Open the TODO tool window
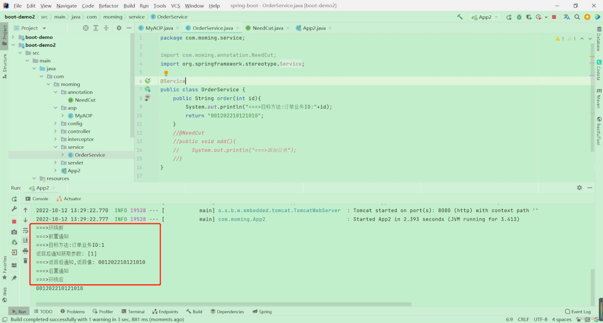Image resolution: width=603 pixels, height=323 pixels. pyautogui.click(x=43, y=311)
